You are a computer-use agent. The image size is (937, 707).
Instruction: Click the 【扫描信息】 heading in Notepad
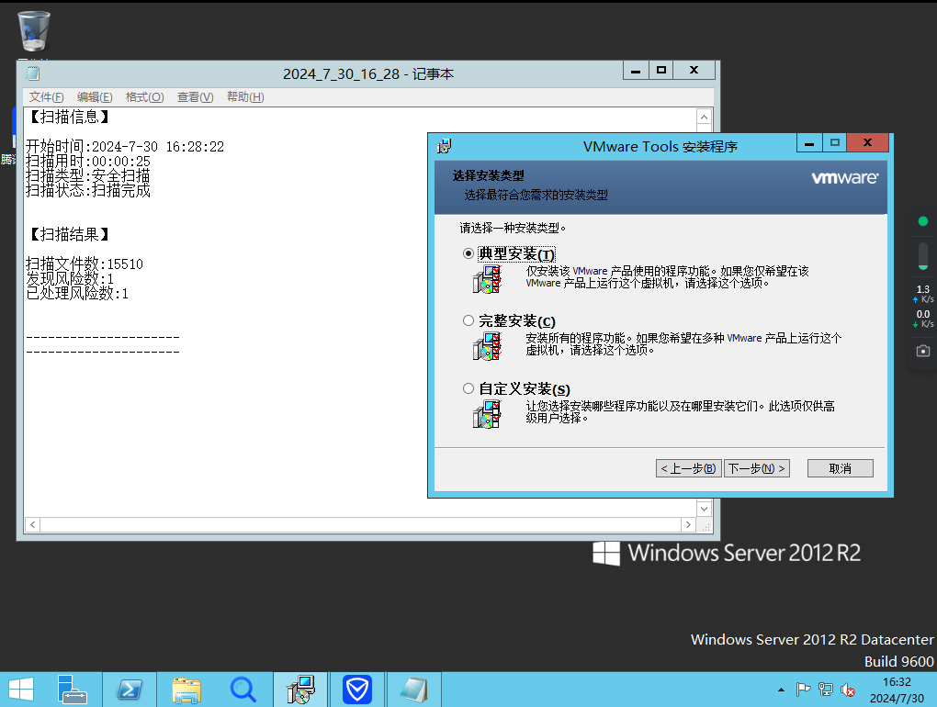(x=69, y=117)
